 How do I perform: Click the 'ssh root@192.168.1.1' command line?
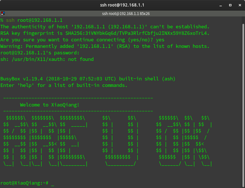[x=31, y=20]
